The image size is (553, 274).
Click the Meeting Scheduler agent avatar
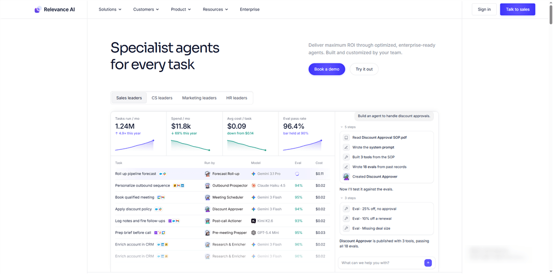click(208, 198)
